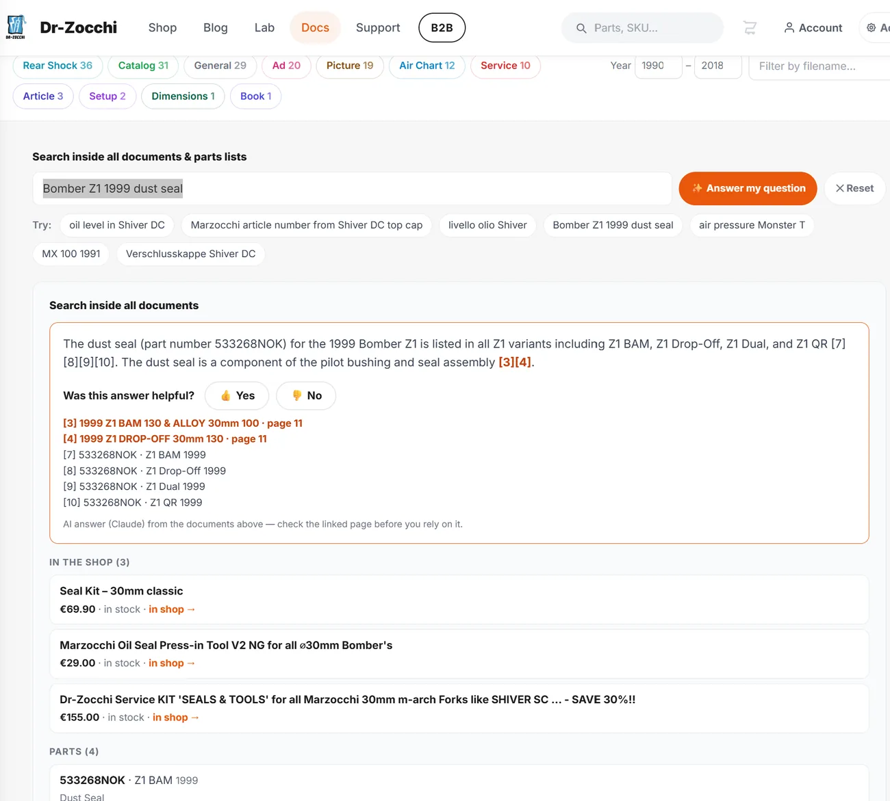Click the Filter by filename field
This screenshot has height=801, width=890.
[819, 66]
